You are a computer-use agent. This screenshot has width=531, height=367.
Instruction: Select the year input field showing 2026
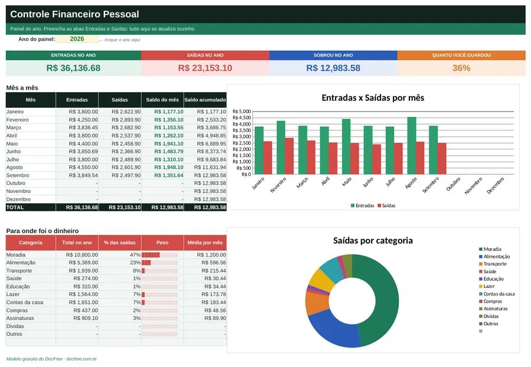pyautogui.click(x=77, y=39)
